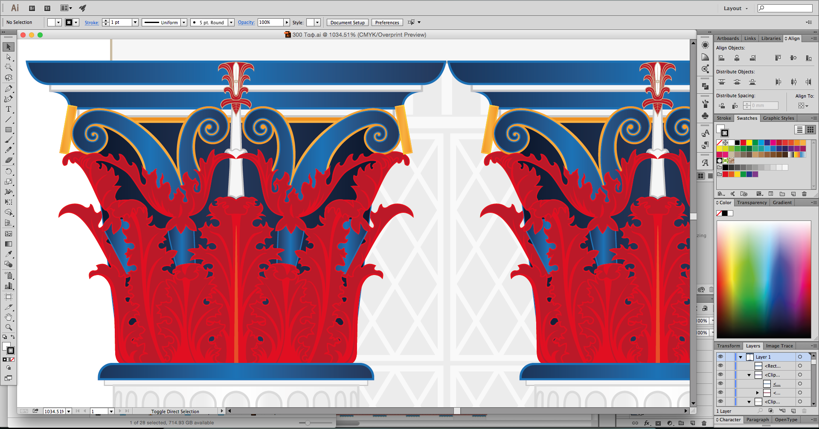Select the Column Graph tool
The image size is (819, 429).
pyautogui.click(x=9, y=286)
